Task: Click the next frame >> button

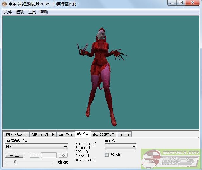Action: pyautogui.click(x=63, y=155)
